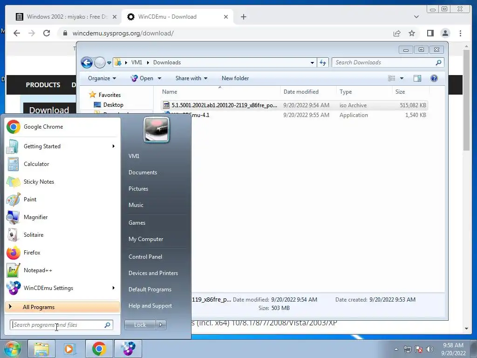Image resolution: width=477 pixels, height=358 pixels.
Task: Open recent pages dropdown arrow
Action: coord(109,63)
